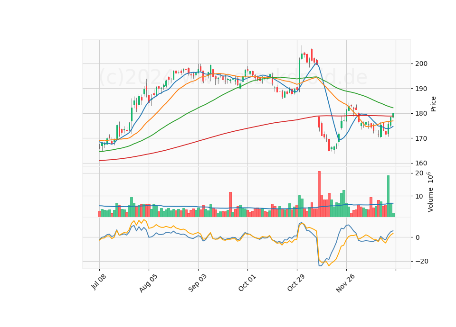Click the price axis value 180
The image size is (456, 327).
(421, 113)
